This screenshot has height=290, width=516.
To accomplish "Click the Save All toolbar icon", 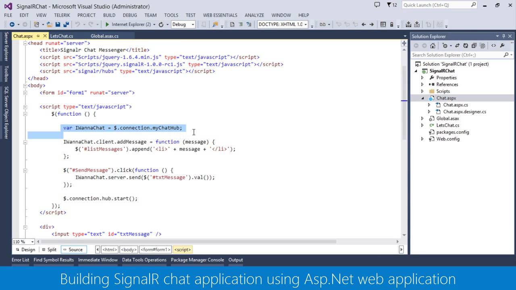I will (x=66, y=25).
